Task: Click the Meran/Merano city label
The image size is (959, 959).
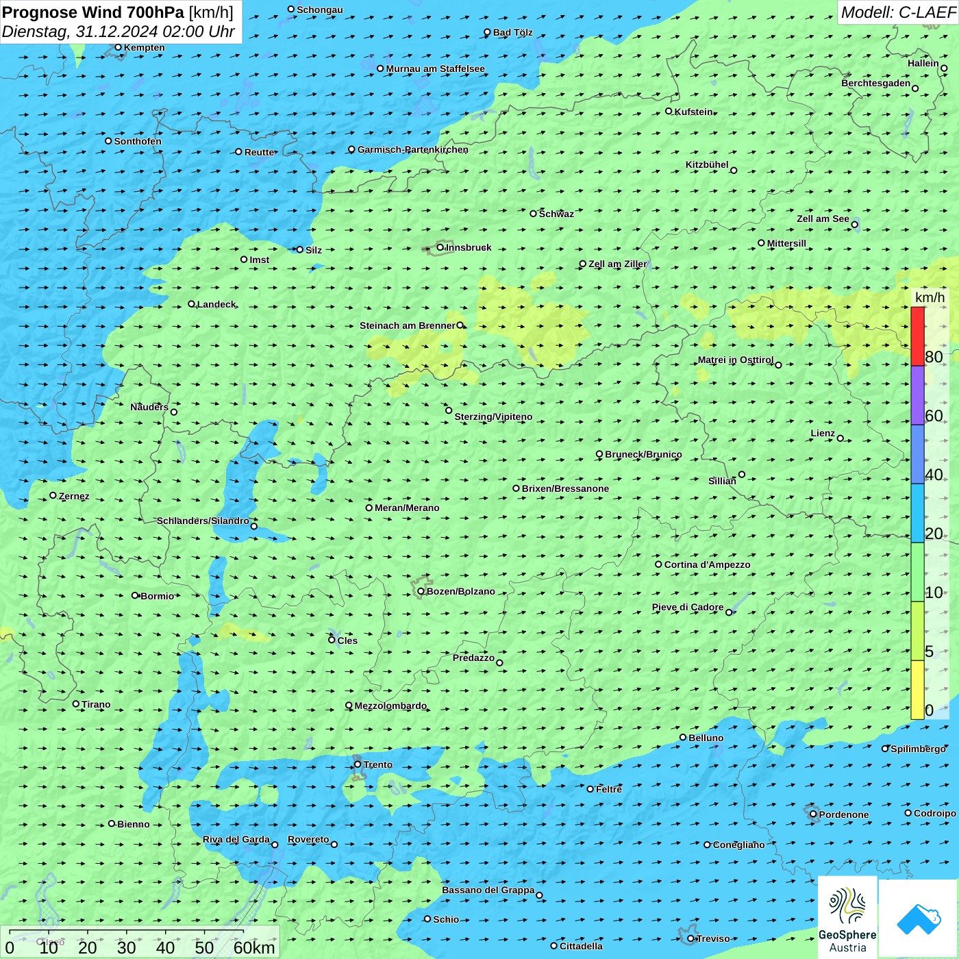Action: tap(407, 508)
